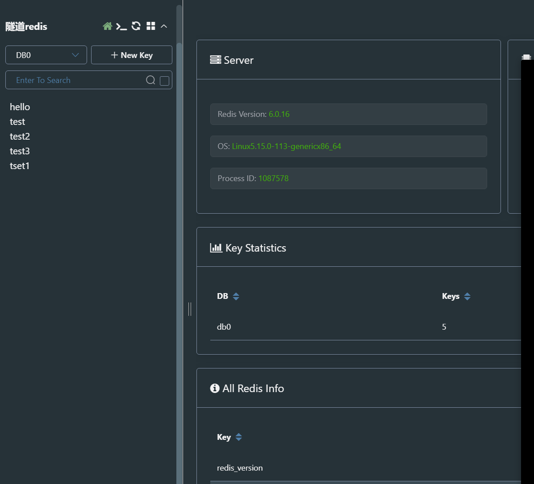Refresh the connection with the reload icon
This screenshot has height=484, width=534.
point(136,26)
